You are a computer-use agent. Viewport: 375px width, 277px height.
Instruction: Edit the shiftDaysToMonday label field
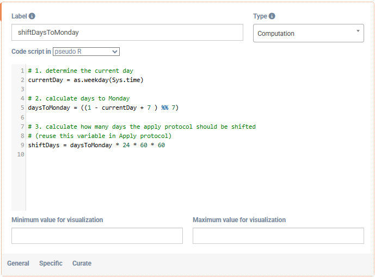[127, 32]
